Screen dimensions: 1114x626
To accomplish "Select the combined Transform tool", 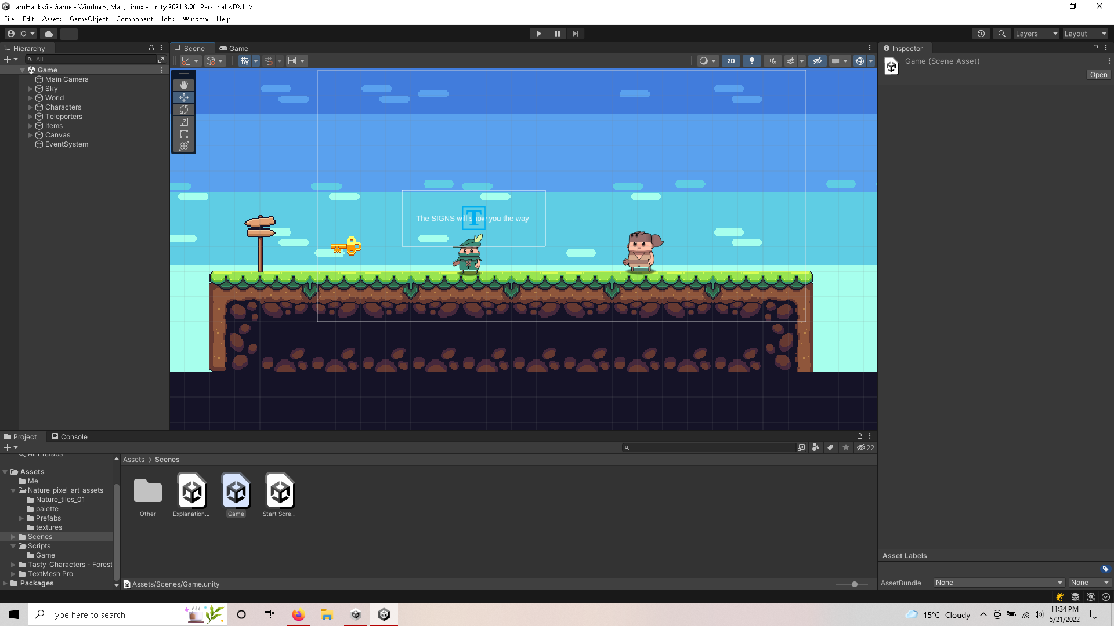I will [184, 146].
